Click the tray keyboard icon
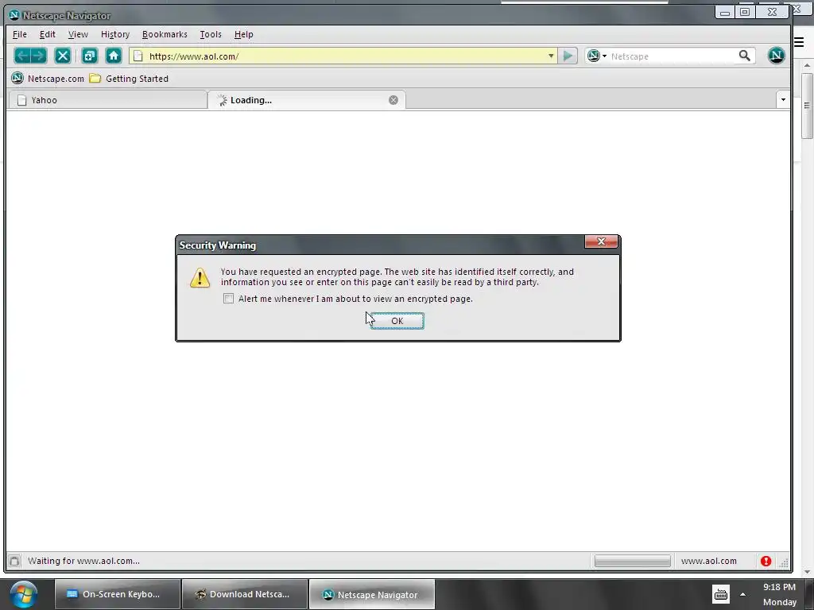Image resolution: width=814 pixels, height=610 pixels. click(721, 594)
